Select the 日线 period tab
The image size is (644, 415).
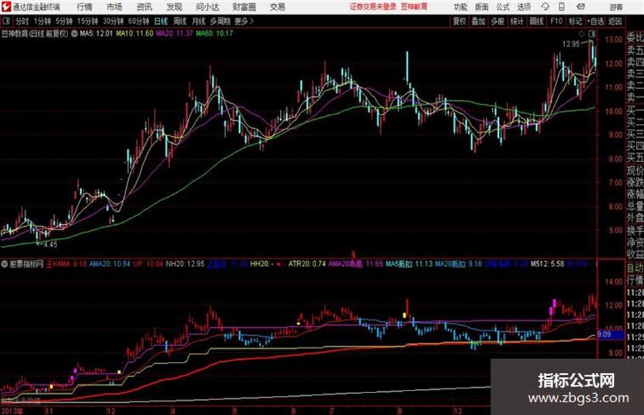click(161, 21)
